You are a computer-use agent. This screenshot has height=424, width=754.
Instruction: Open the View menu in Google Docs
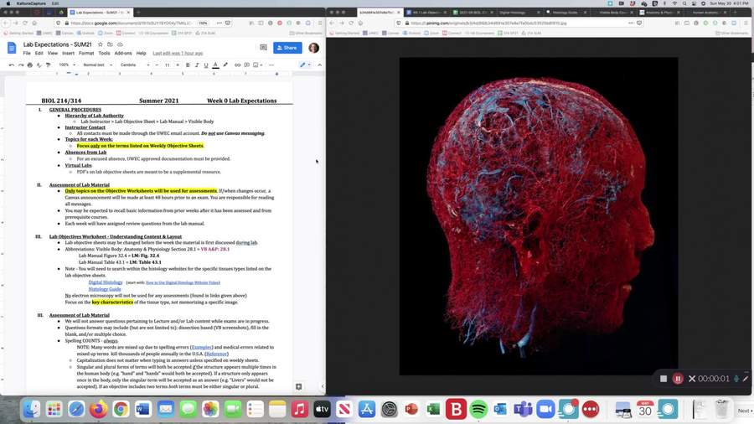click(53, 54)
